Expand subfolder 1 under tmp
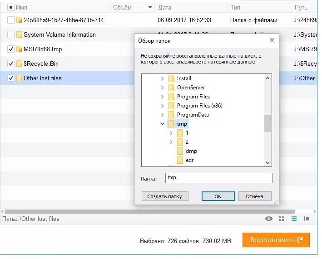The height and width of the screenshot is (259, 322). (171, 133)
